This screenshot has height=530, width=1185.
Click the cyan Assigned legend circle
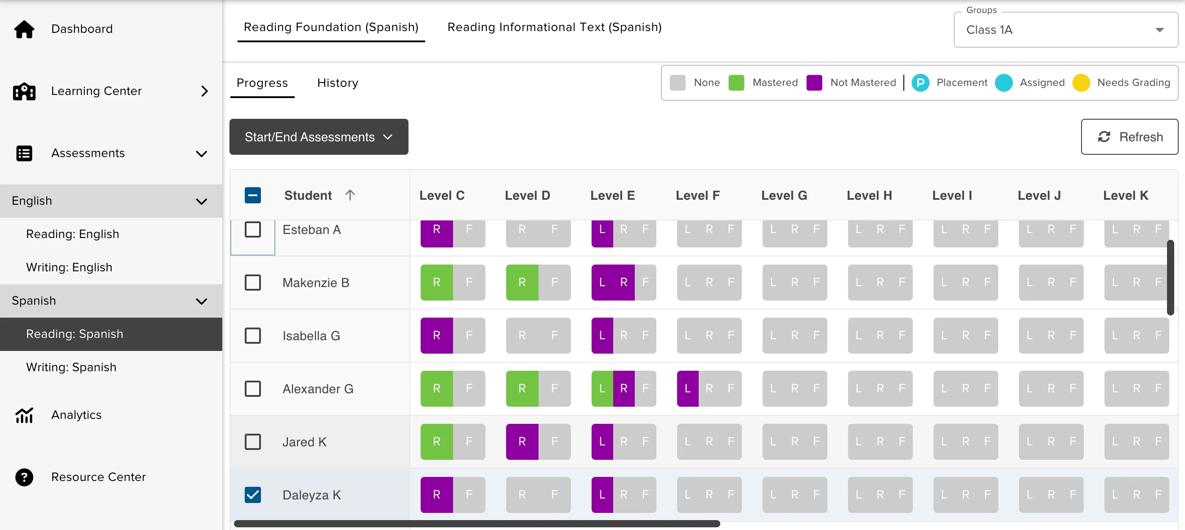tap(1003, 83)
